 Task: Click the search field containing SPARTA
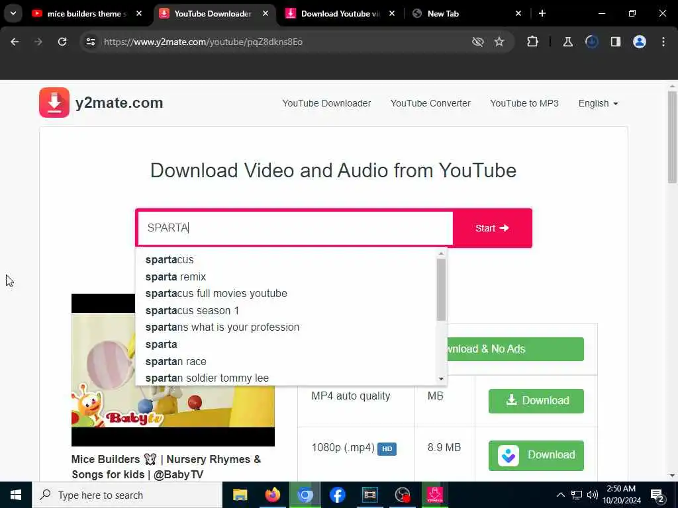click(x=295, y=228)
